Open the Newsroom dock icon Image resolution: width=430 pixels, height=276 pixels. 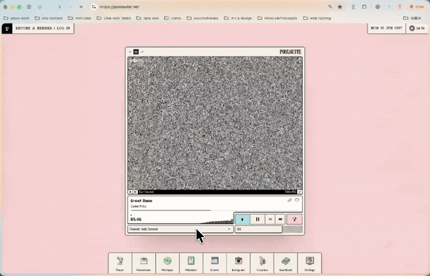point(144,263)
